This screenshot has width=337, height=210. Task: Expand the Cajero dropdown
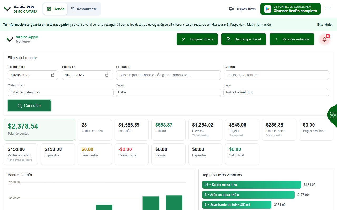(168, 92)
